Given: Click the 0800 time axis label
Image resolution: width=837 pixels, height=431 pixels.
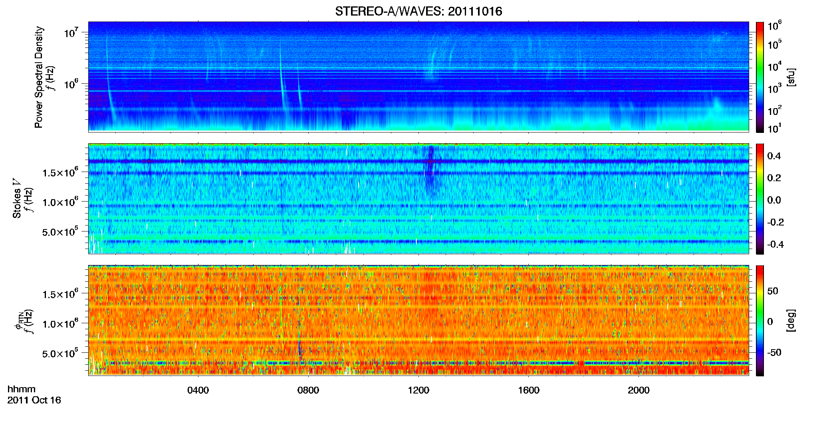Looking at the screenshot, I should tap(308, 390).
